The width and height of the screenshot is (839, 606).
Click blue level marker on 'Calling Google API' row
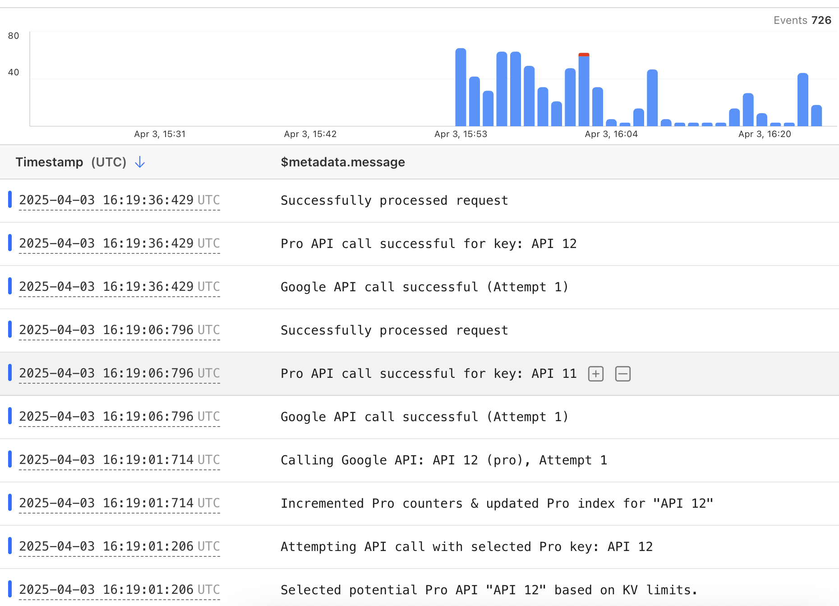pyautogui.click(x=10, y=459)
